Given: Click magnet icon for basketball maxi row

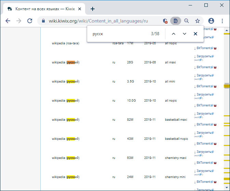Looking at the screenshot, I should [215, 125].
